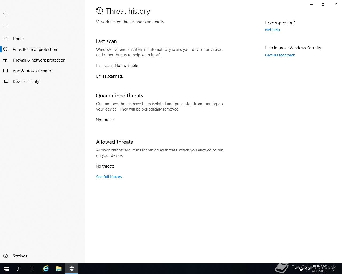The image size is (342, 274).
Task: Click the Allowed threats heading
Action: coord(114,142)
